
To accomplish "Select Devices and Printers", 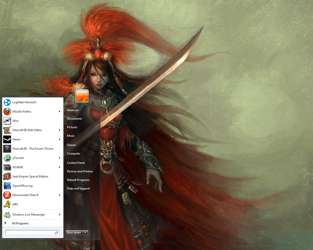I will click(x=80, y=171).
